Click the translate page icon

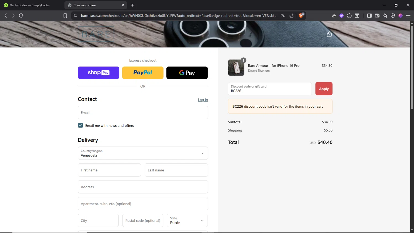(x=283, y=16)
